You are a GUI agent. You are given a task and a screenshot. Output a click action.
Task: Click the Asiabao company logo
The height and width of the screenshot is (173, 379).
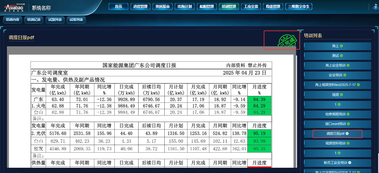15,7
